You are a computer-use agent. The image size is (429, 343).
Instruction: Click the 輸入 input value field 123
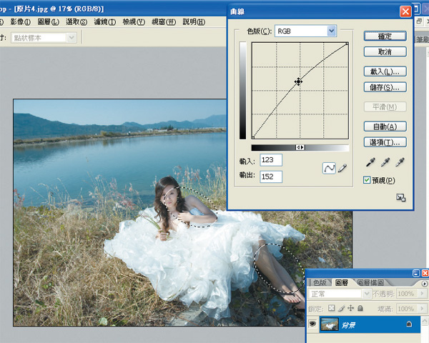271,160
